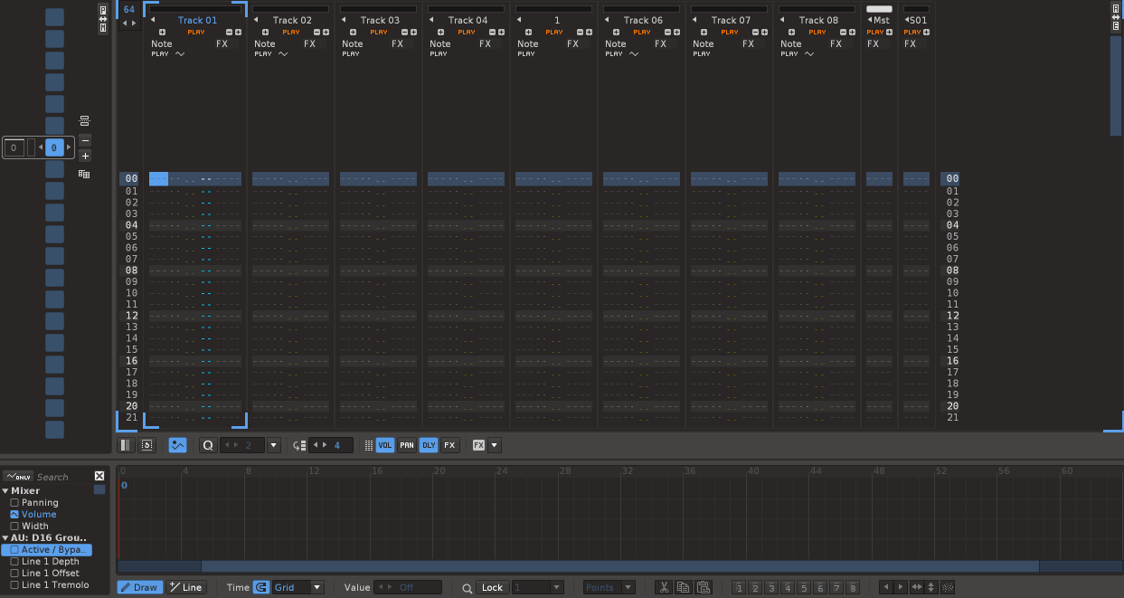Enable the PAN column button
This screenshot has width=1124, height=598.
[x=407, y=445]
